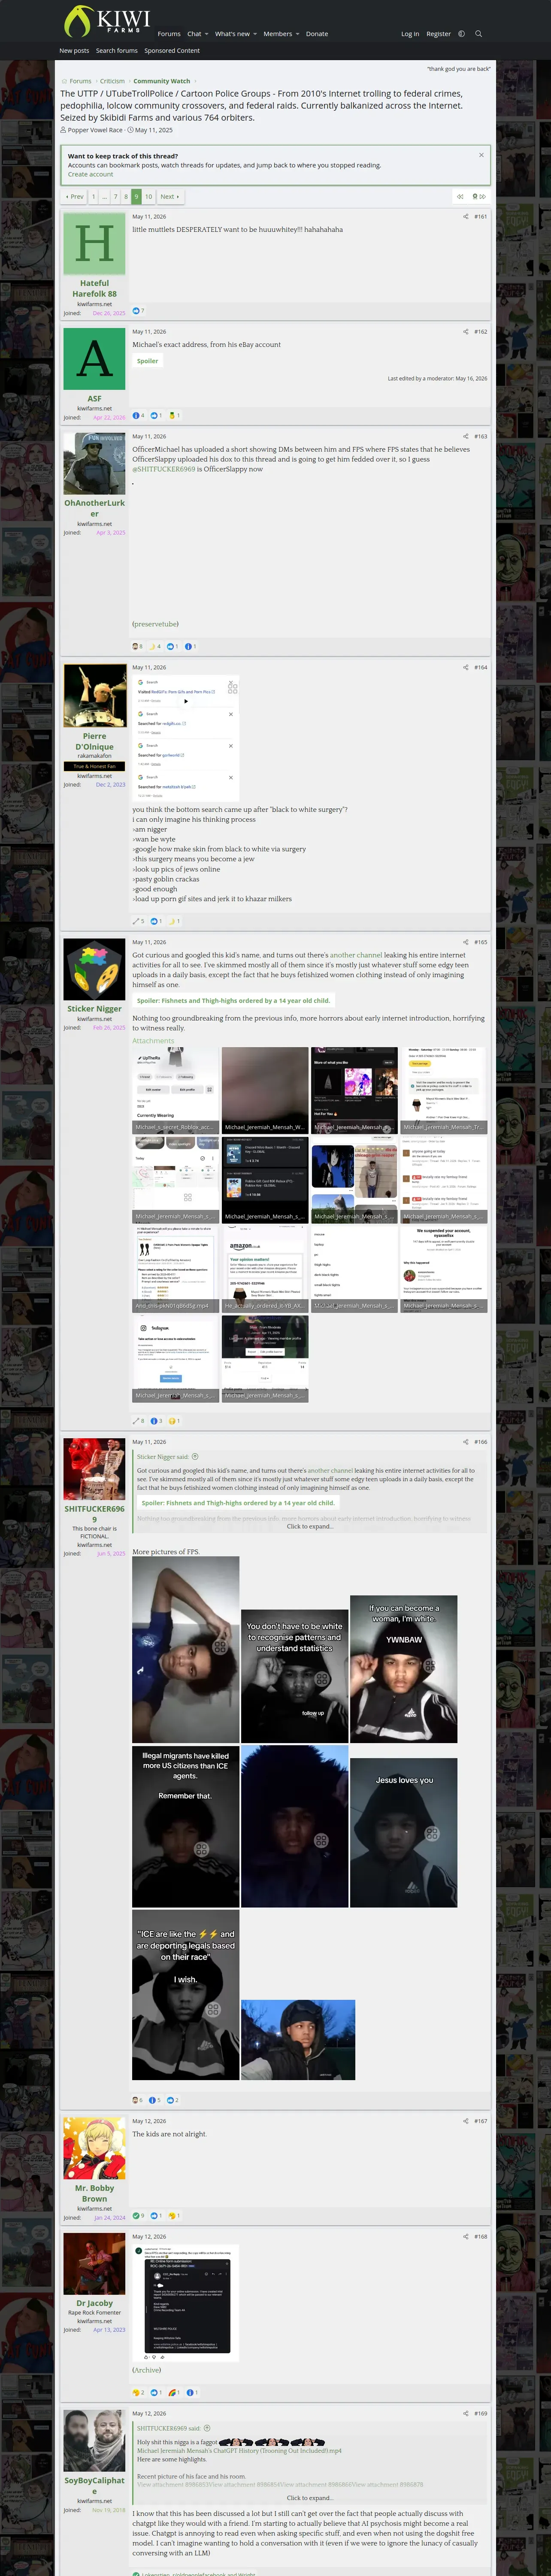Jump to page 1
The width and height of the screenshot is (551, 2576).
pos(93,197)
